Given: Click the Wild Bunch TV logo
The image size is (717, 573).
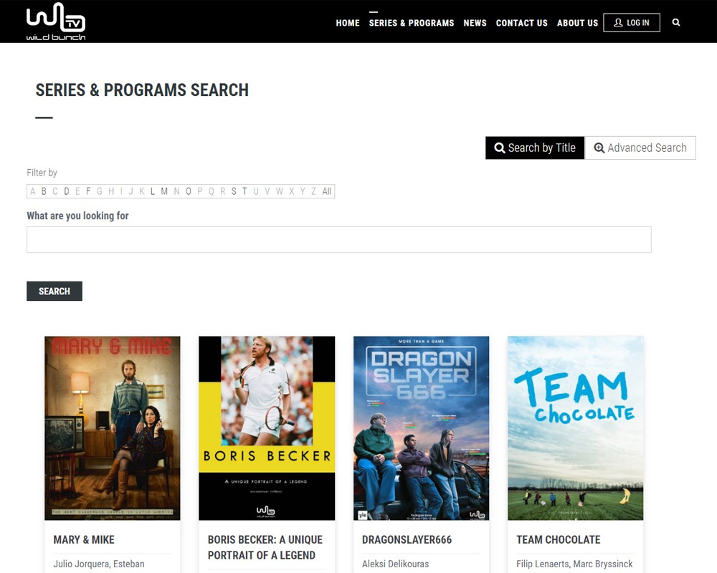Looking at the screenshot, I should [56, 21].
